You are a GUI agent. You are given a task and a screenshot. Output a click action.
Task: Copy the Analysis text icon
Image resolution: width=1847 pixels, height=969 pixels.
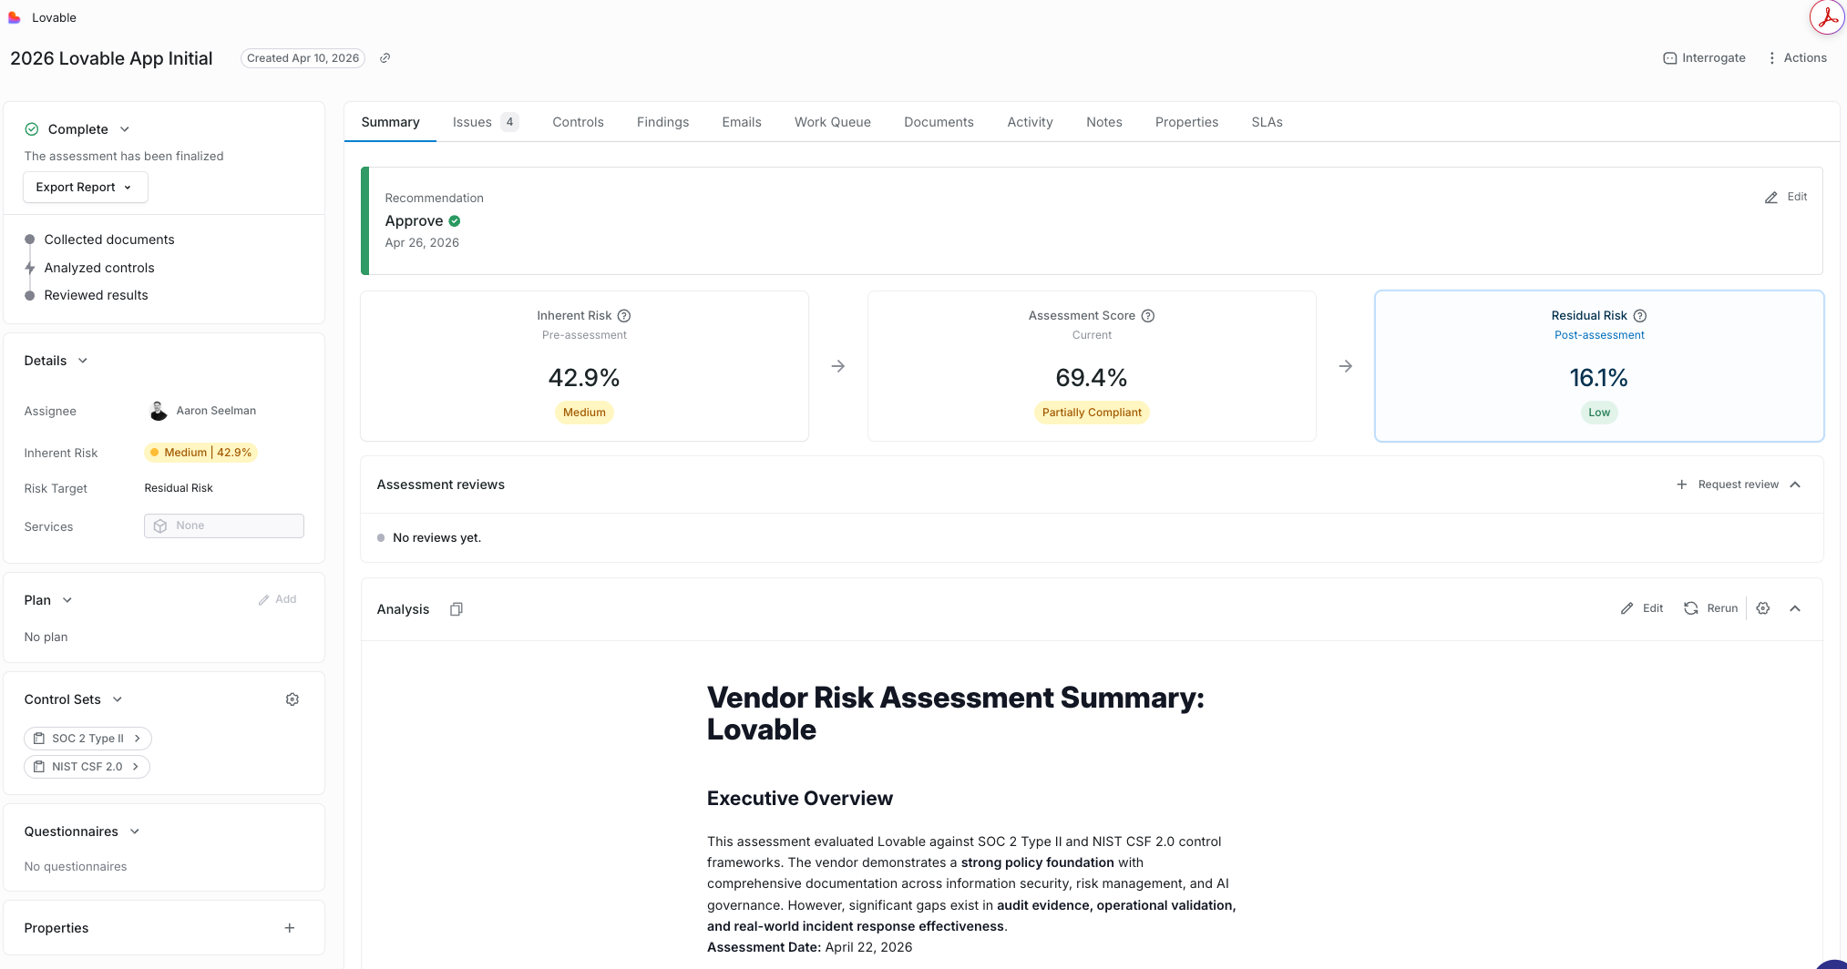457,609
